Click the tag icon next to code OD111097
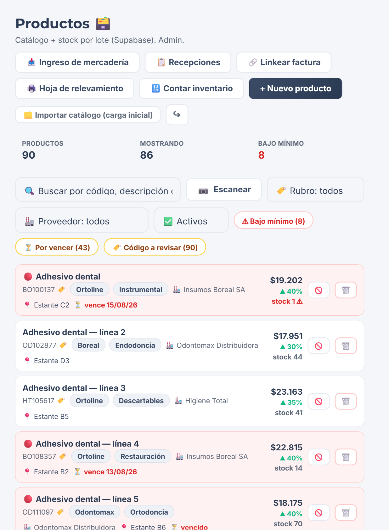Viewport: 389px width, 530px height. 60,512
